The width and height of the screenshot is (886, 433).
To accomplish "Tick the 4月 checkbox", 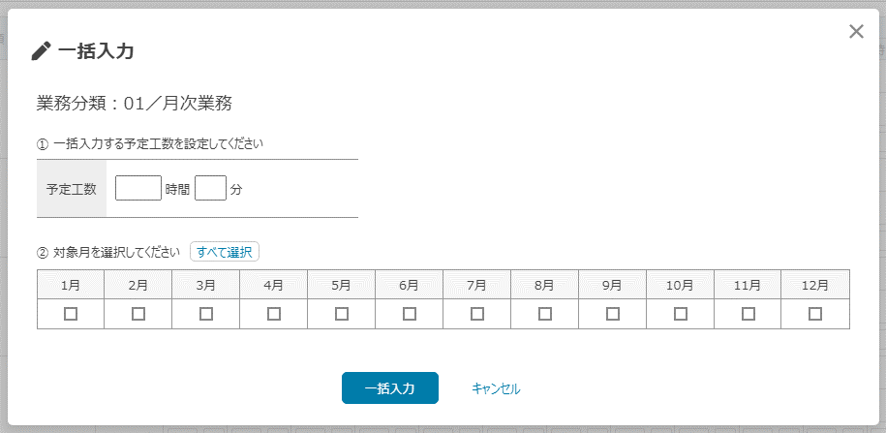I will (274, 314).
